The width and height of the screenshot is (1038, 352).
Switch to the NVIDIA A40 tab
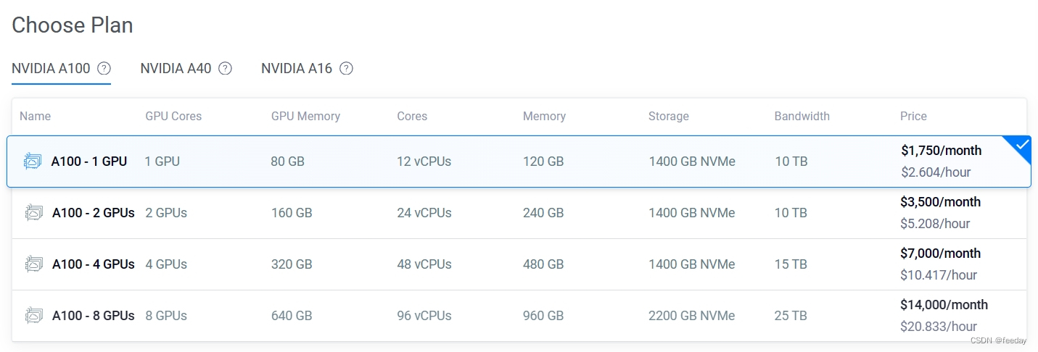click(x=176, y=69)
